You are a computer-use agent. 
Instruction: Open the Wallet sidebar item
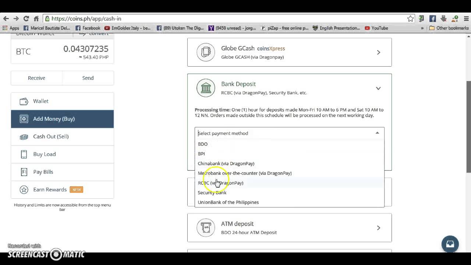[x=62, y=101]
